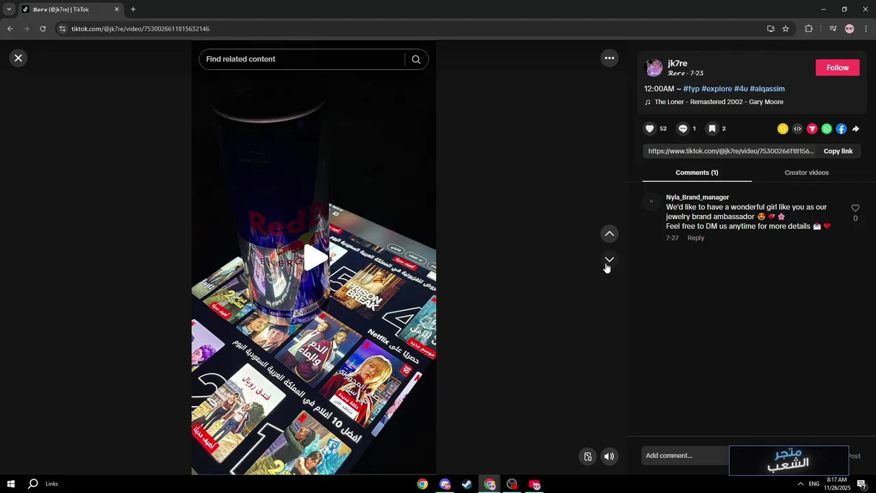Open the Chrome three-dot menu
Screen dimensions: 876x493
coord(866,29)
